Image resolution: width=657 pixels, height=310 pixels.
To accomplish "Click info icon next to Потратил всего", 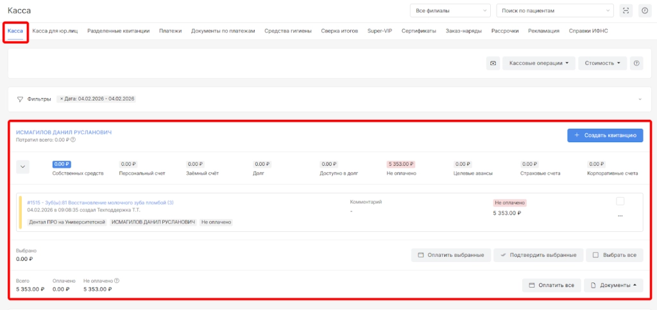I will tap(73, 140).
